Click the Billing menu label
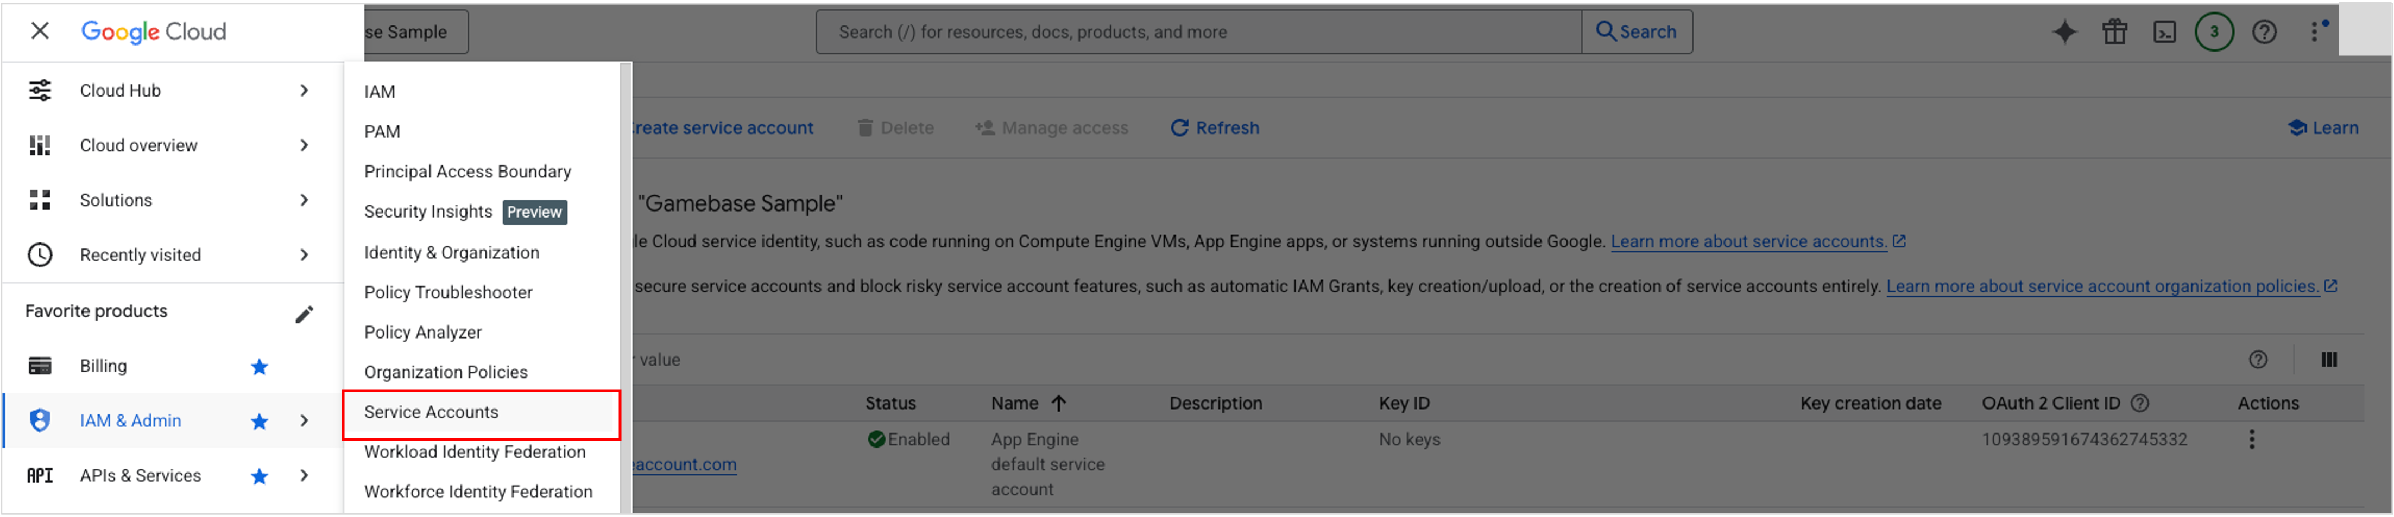The image size is (2394, 517). (x=103, y=366)
